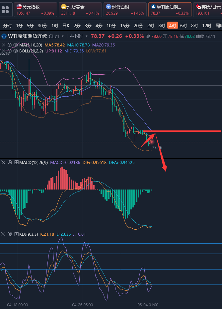The width and height of the screenshot is (222, 309).
Task: Expand the CLc1 symbol dropdown arrow
Action: point(63,36)
